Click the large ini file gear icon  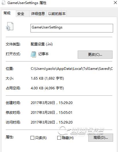(x=9, y=26)
